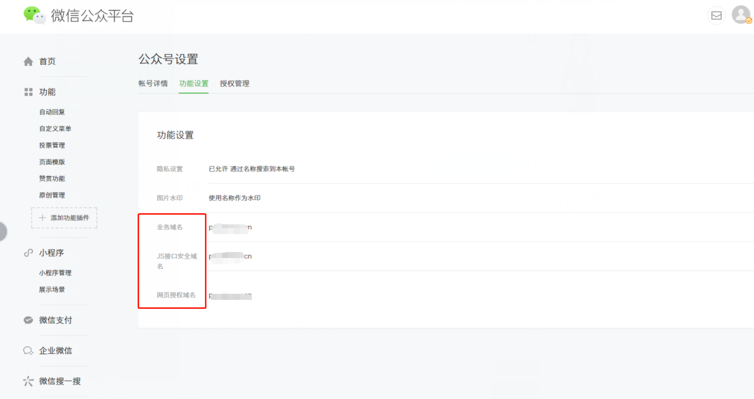Open 小程序管理 in sidebar
The width and height of the screenshot is (754, 399).
coord(55,273)
